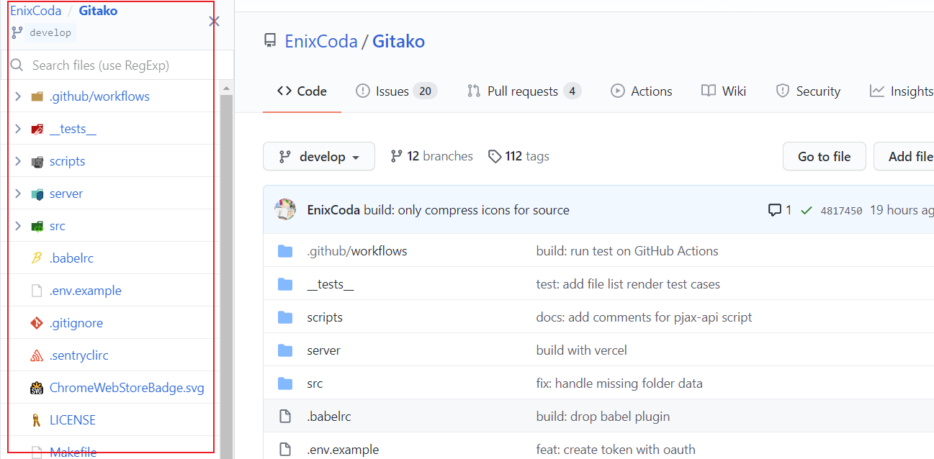Open the Actions tab
This screenshot has width=934, height=459.
click(642, 91)
